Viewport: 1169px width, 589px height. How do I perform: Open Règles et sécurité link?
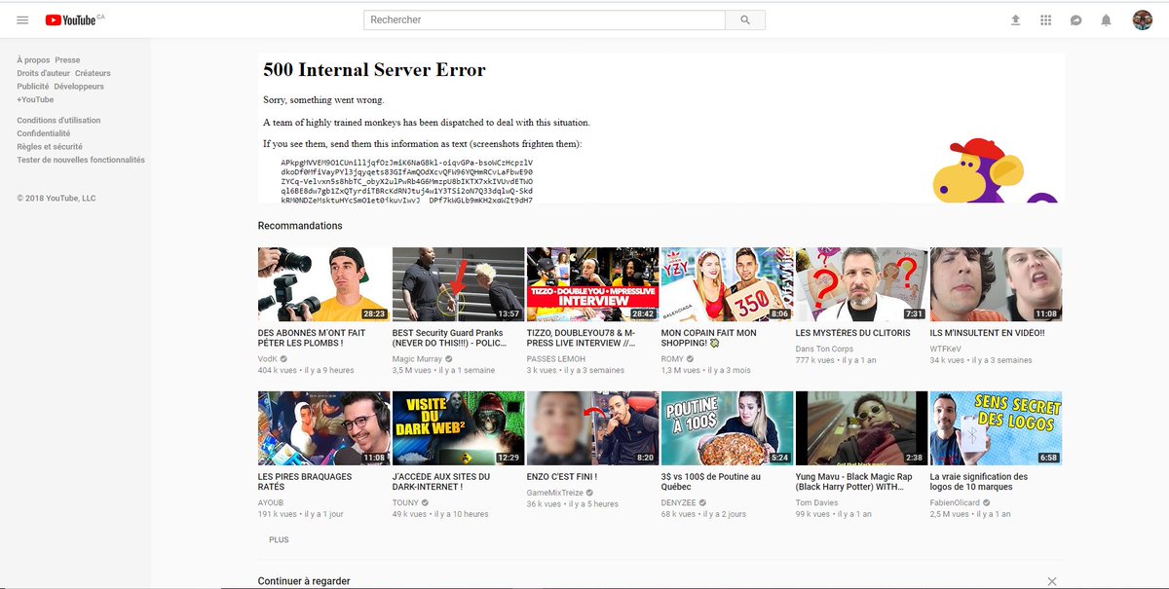coord(49,147)
